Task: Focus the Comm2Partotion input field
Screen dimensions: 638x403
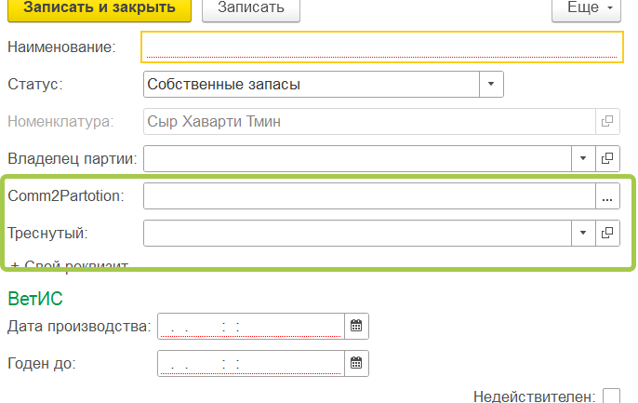Action: (369, 195)
